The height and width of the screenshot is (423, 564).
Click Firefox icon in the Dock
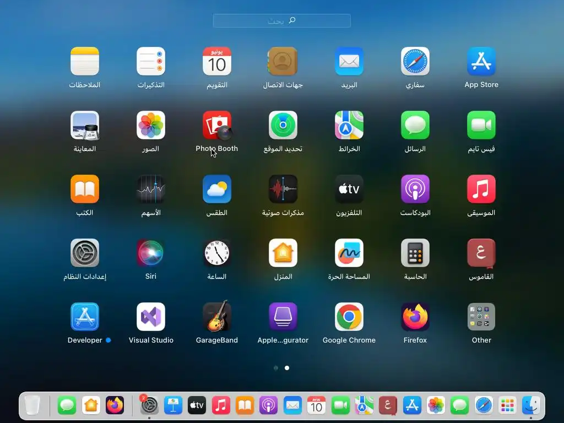pos(115,405)
